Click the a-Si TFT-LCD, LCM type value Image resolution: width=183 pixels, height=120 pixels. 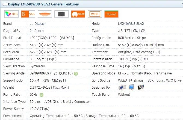tap(132, 31)
